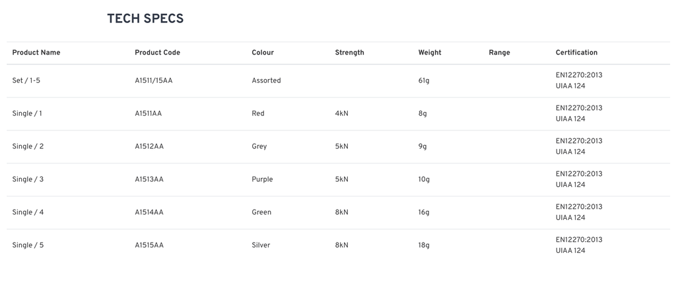Click the 18g weight cell

coord(424,245)
